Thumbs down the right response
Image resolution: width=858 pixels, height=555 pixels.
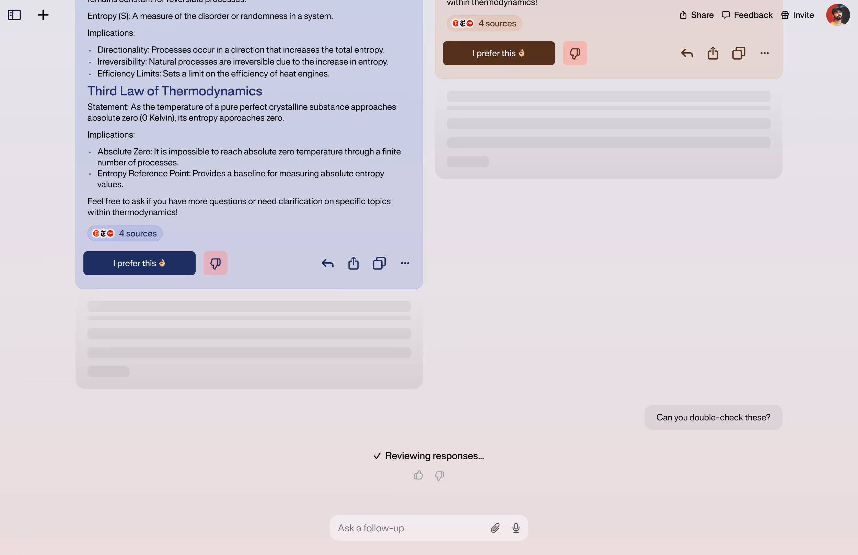coord(575,53)
